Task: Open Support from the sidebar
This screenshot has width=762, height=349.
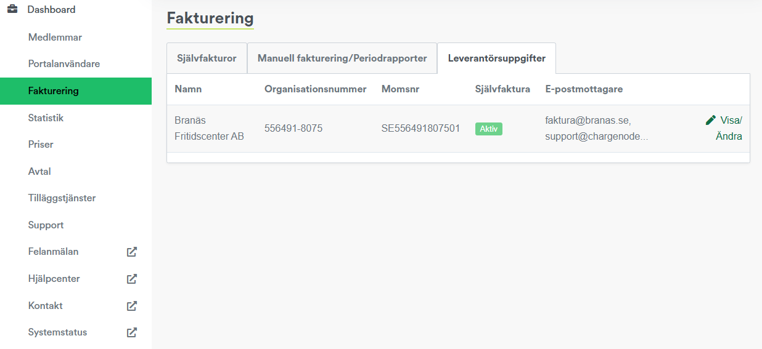Action: point(46,225)
